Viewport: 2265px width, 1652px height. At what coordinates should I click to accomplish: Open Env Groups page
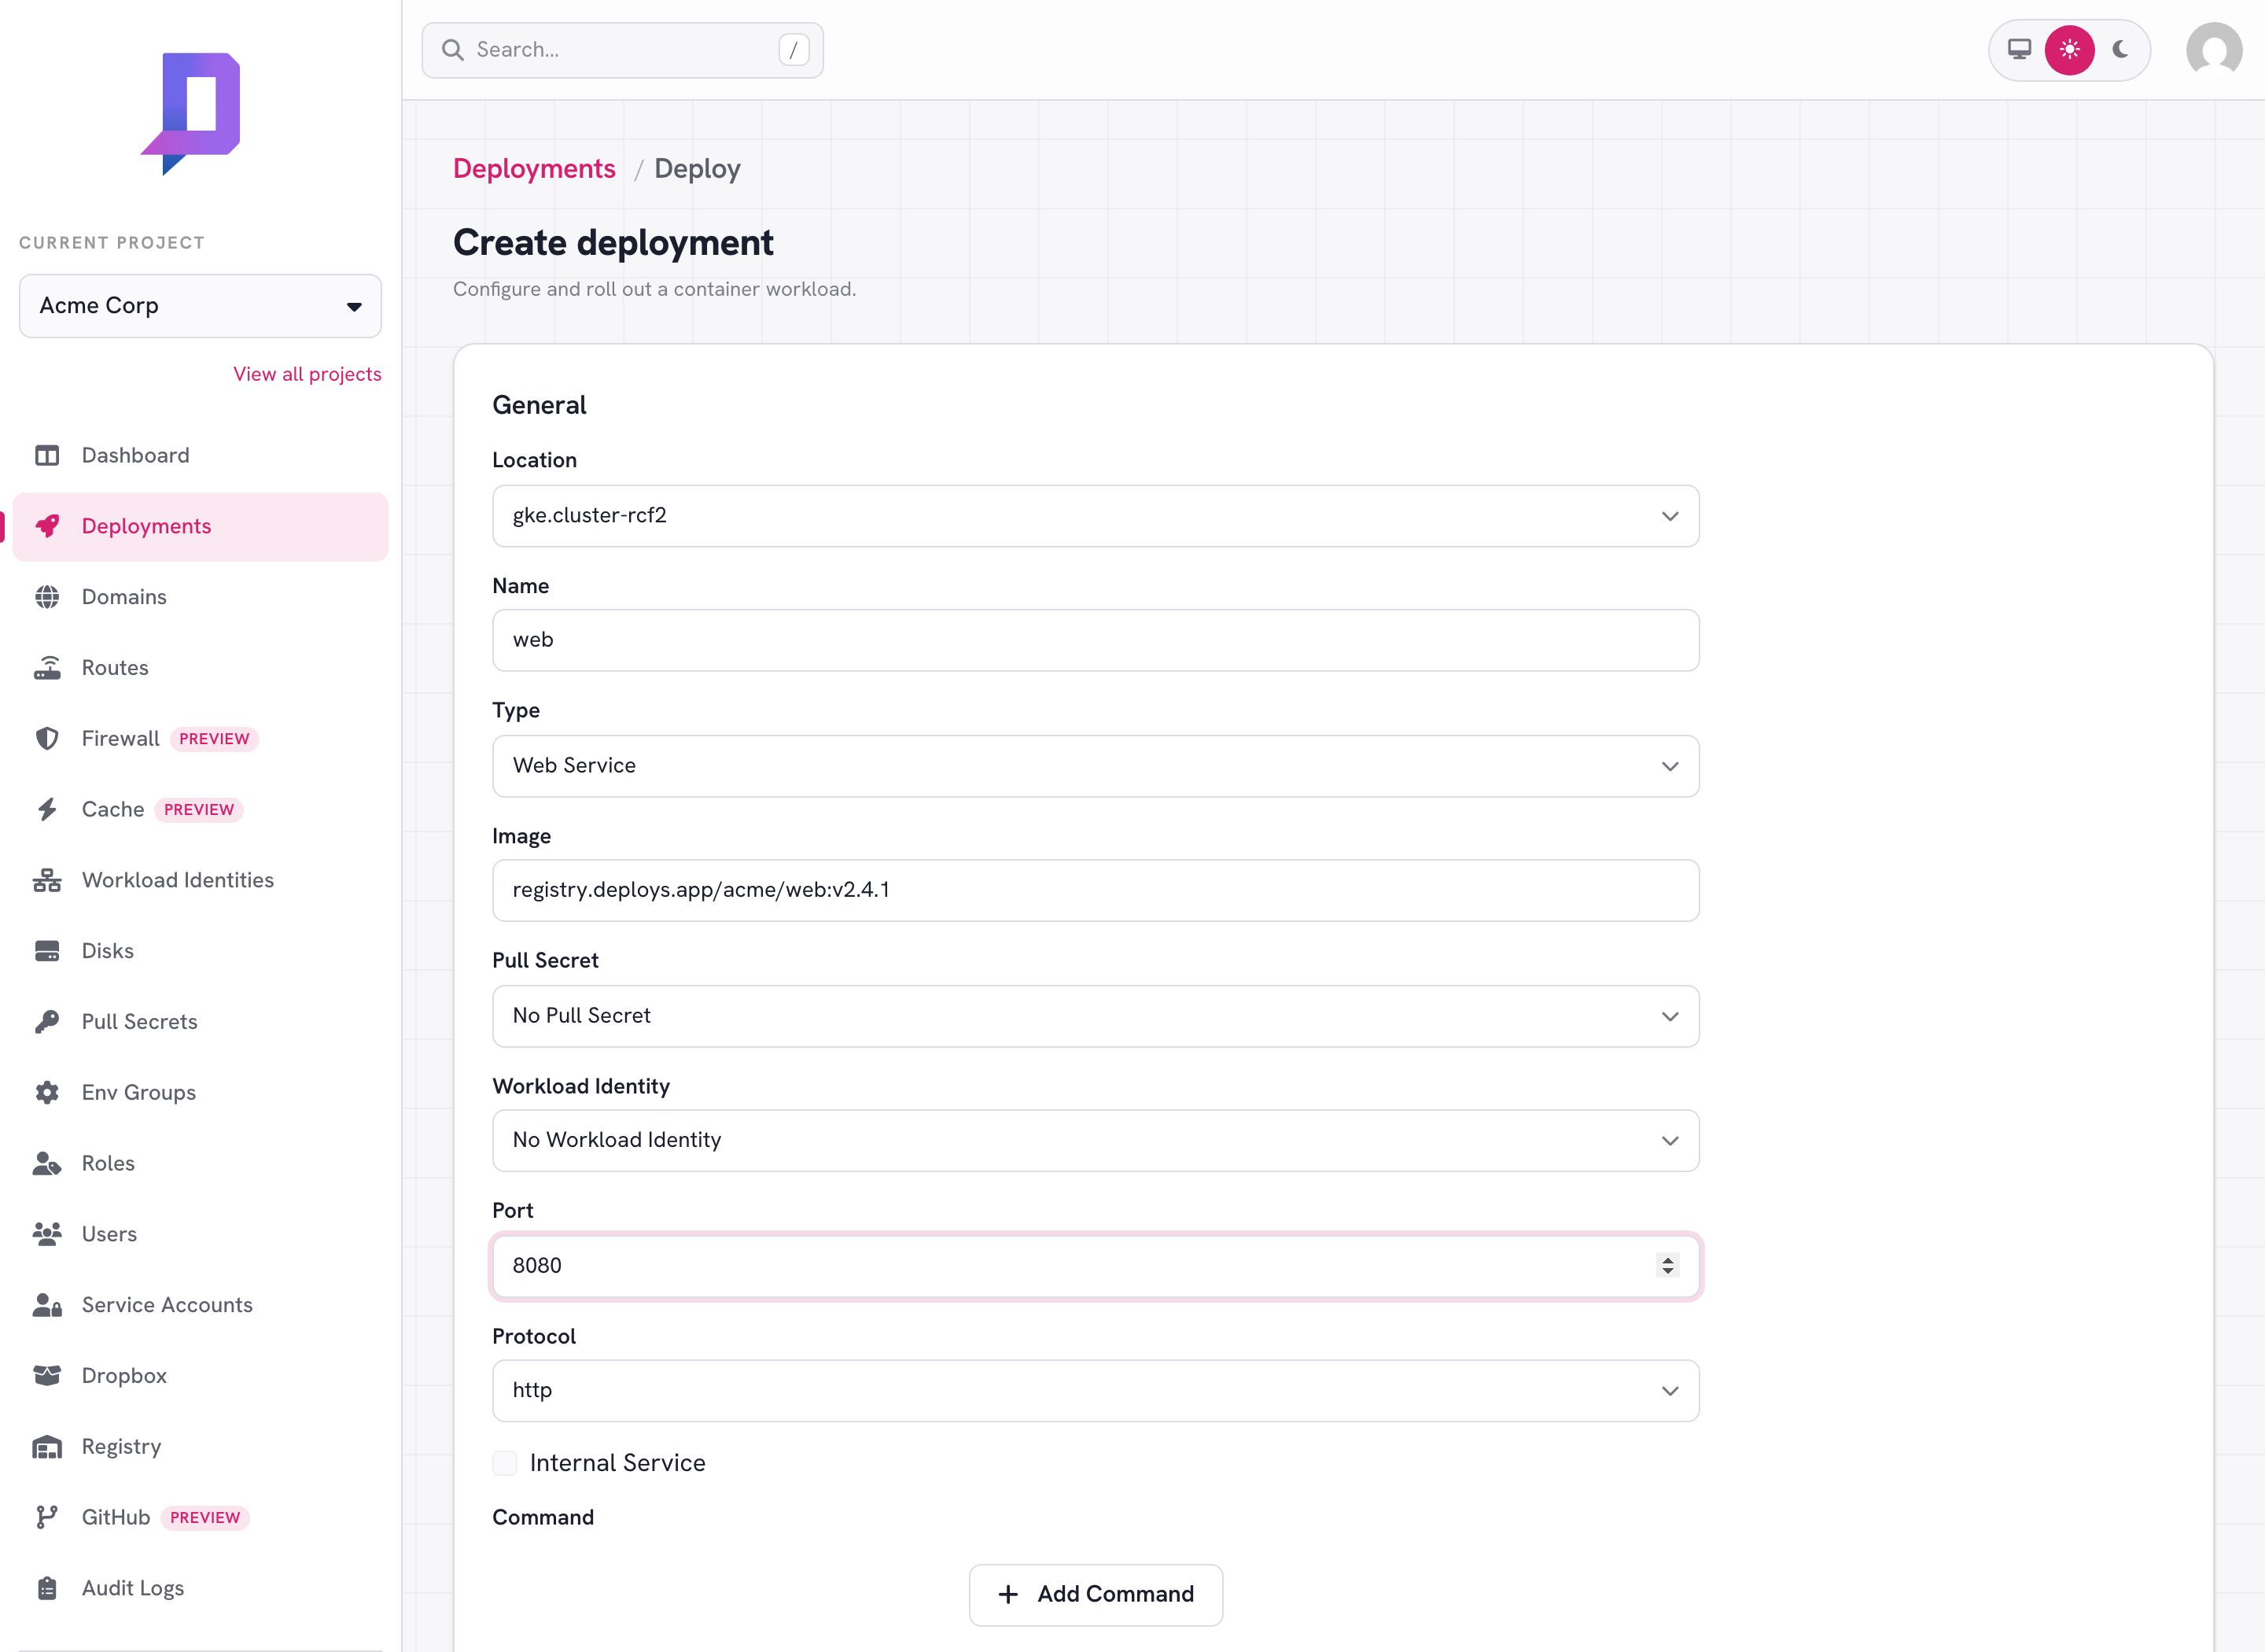200,1093
